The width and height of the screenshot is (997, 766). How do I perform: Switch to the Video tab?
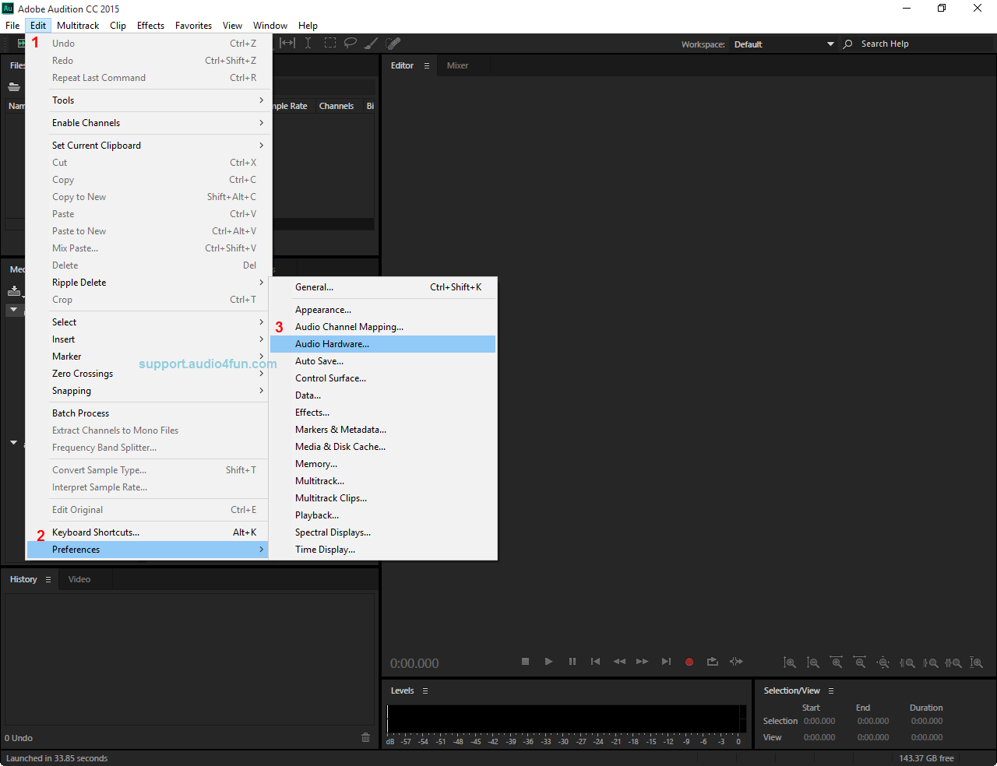pos(79,579)
